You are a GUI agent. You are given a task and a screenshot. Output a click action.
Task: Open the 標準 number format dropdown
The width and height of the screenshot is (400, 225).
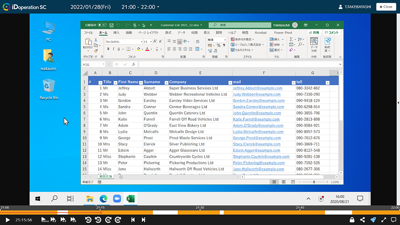pyautogui.click(x=225, y=40)
